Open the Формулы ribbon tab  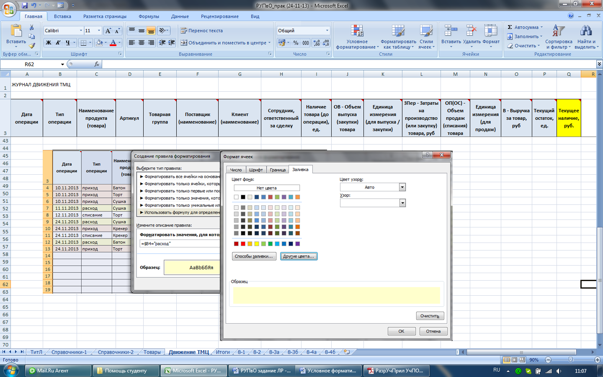pyautogui.click(x=149, y=16)
